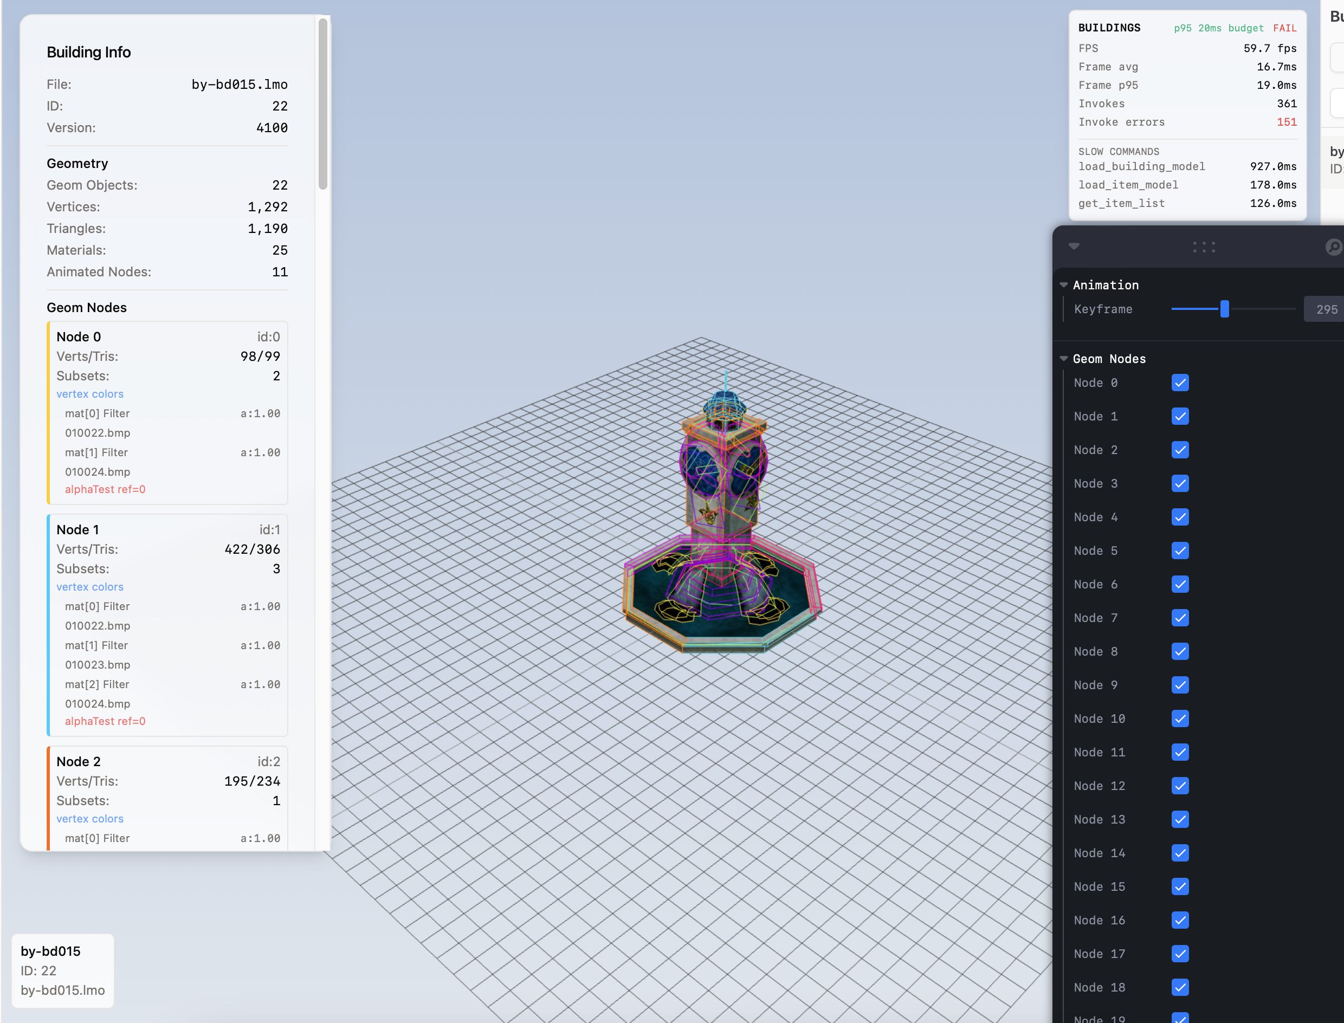Uncheck the Node 3 checkbox

coord(1180,483)
